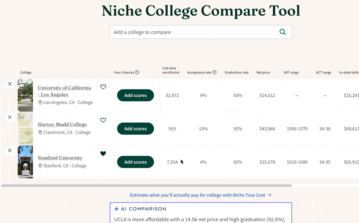The height and width of the screenshot is (223, 359).
Task: Click the Niche College Compare Tool title
Action: [201, 11]
